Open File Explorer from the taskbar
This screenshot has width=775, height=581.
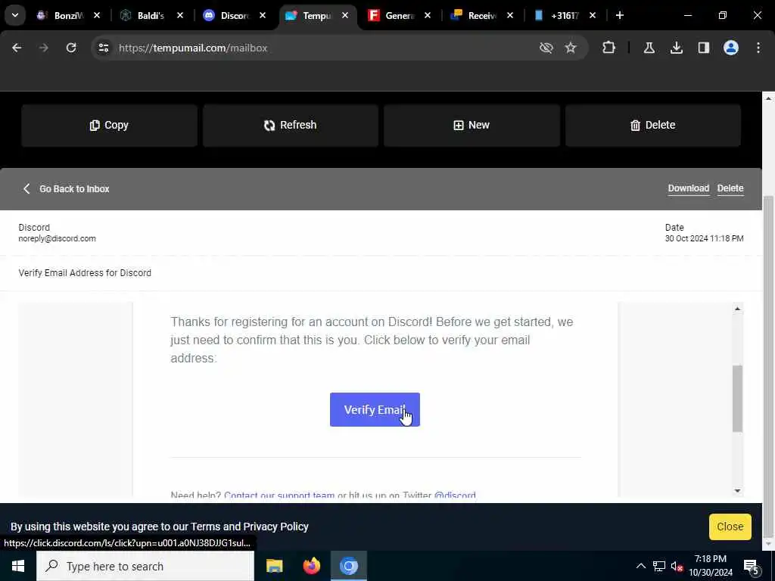coord(274,566)
